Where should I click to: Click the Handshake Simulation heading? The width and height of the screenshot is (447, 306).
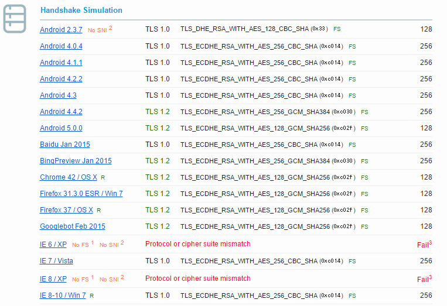tap(81, 11)
